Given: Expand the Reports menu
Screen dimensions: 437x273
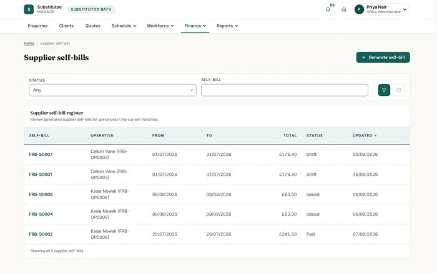Looking at the screenshot, I should coord(227,26).
